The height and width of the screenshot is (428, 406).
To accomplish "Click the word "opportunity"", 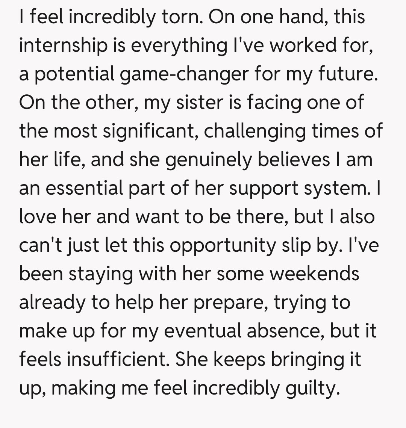I will 223,246.
